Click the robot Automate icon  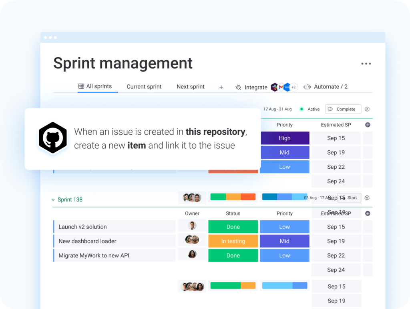point(307,87)
